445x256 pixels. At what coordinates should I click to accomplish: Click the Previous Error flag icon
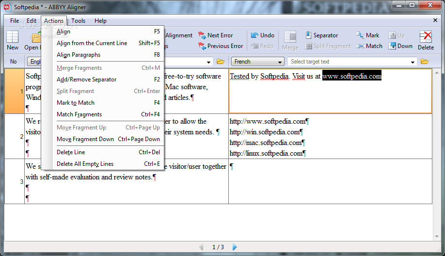[x=202, y=46]
